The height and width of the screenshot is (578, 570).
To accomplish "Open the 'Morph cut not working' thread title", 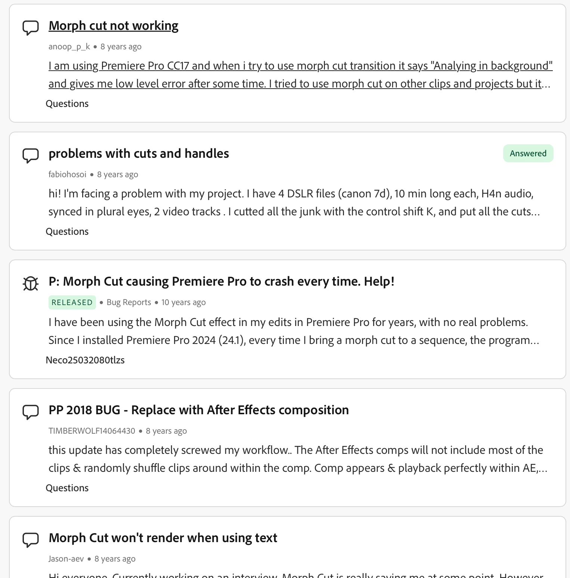I will click(114, 26).
